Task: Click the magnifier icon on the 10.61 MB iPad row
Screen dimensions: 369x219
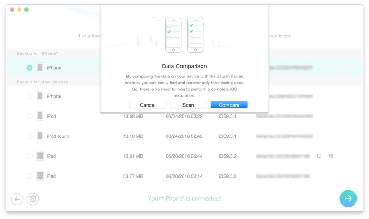Action: [319, 156]
